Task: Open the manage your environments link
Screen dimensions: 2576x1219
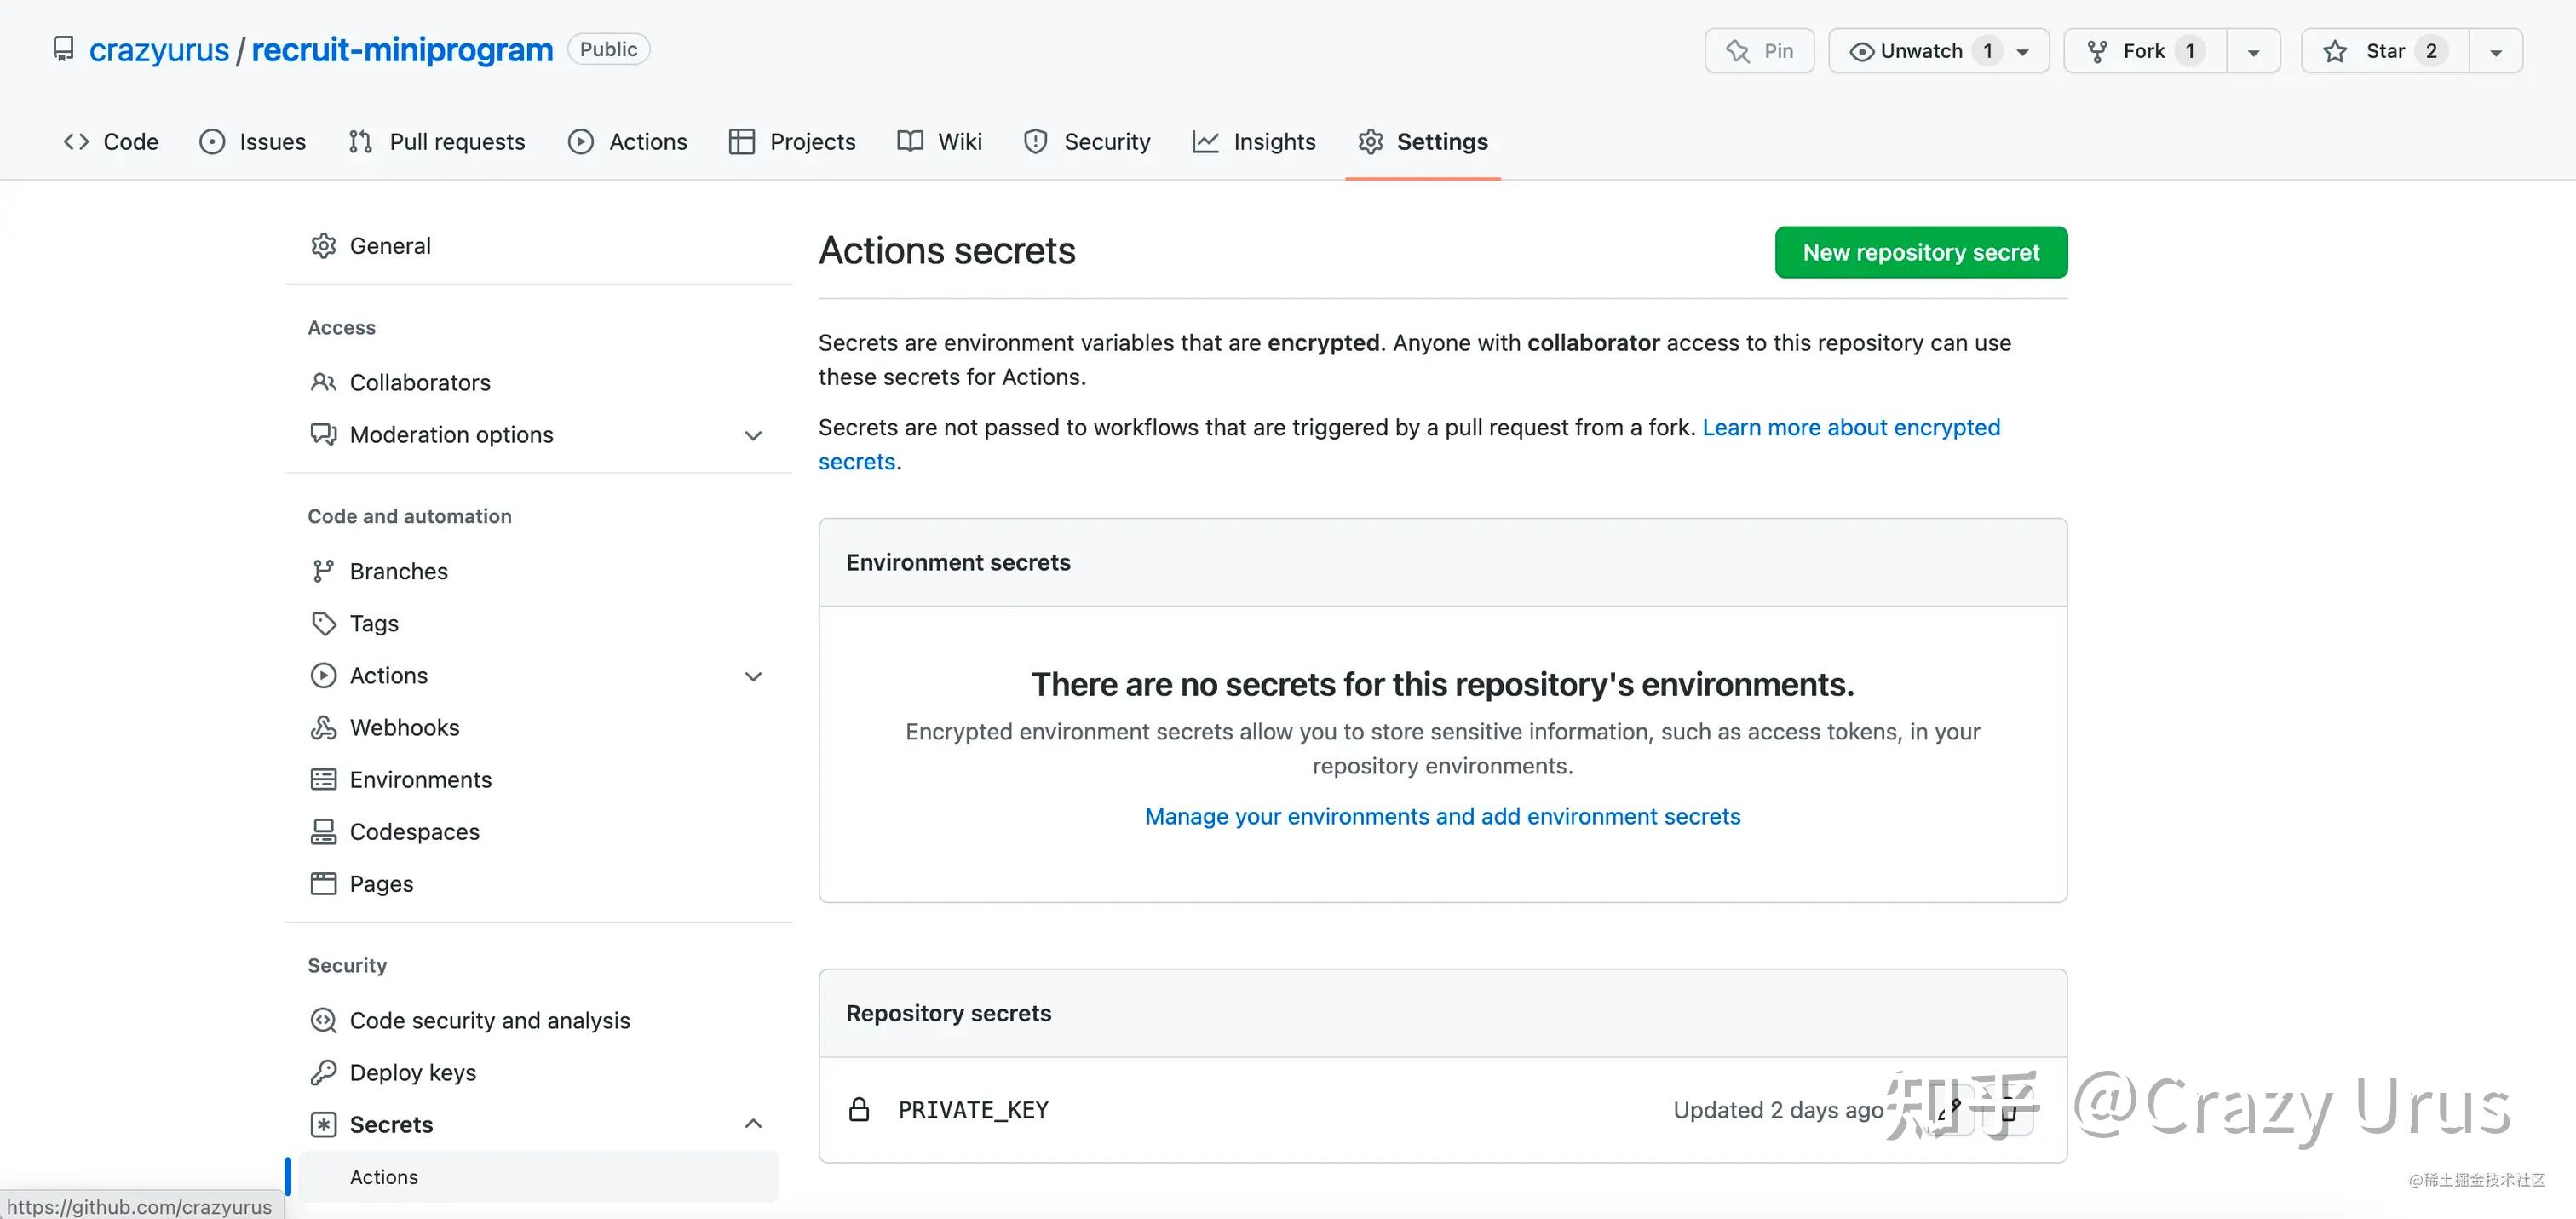Action: [1442, 816]
